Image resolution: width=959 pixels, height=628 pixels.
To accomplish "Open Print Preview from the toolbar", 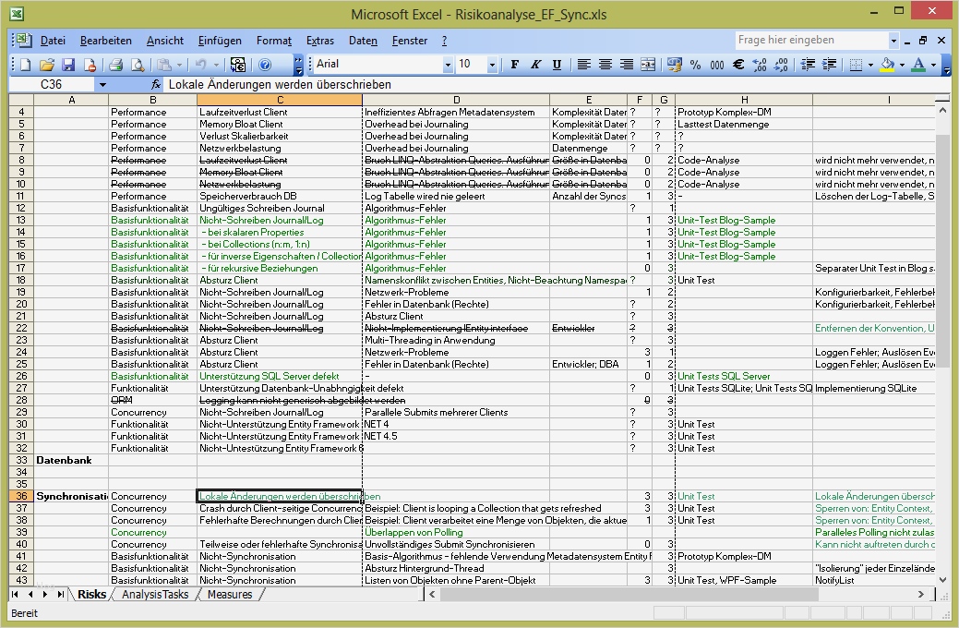I will [137, 65].
